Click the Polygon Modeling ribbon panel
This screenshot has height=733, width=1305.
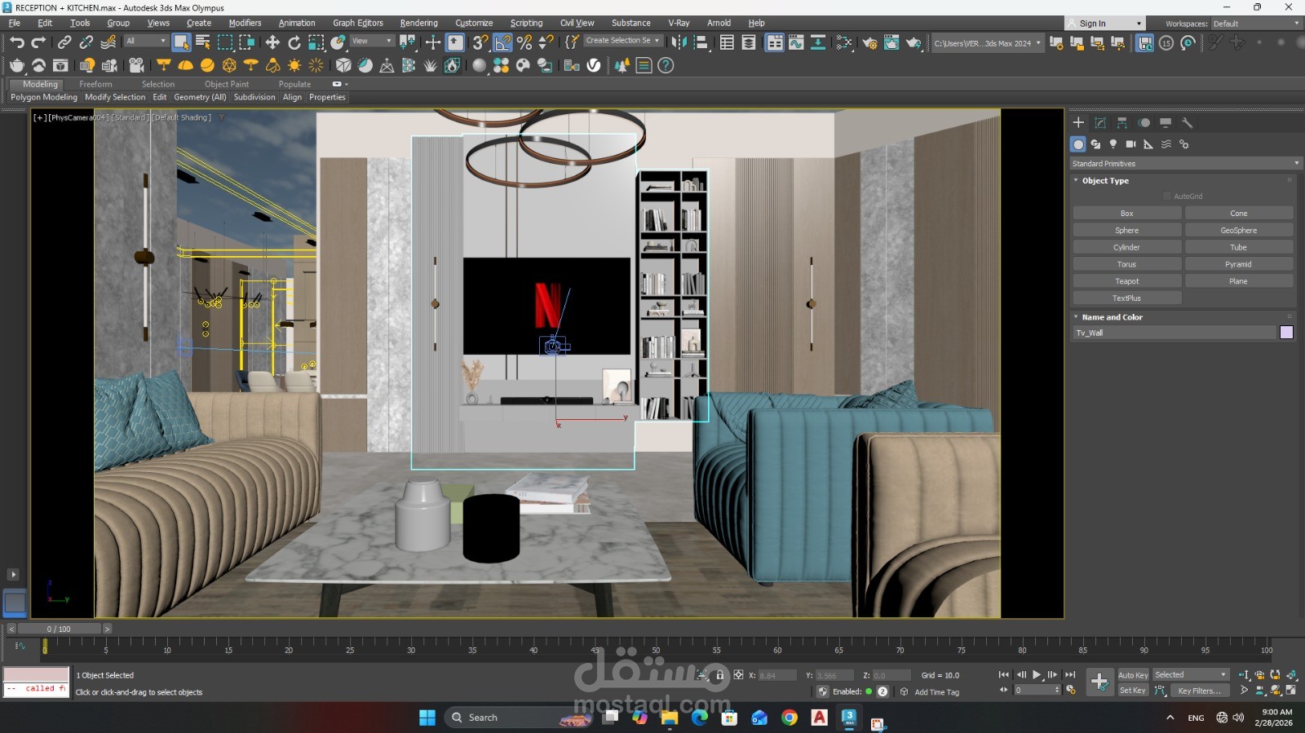(x=44, y=97)
